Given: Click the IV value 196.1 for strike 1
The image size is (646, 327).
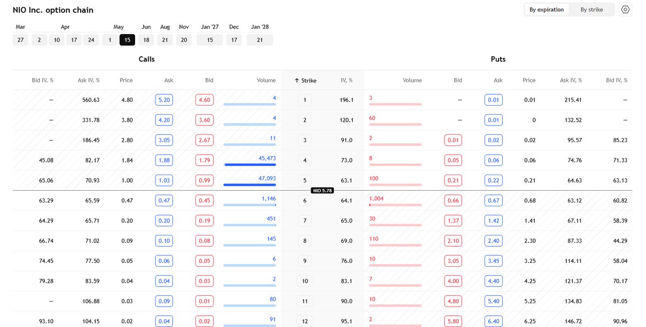Looking at the screenshot, I should (346, 100).
